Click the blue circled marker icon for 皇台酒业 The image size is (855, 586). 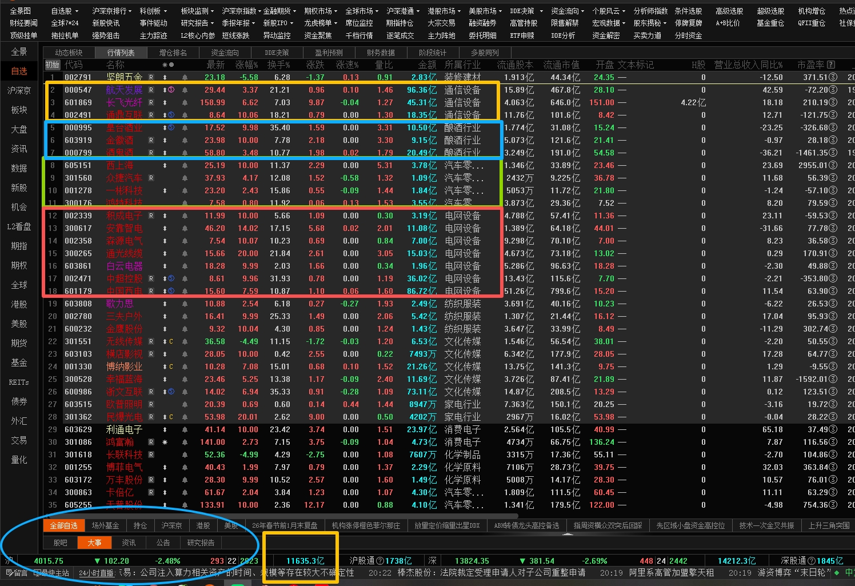(x=171, y=127)
